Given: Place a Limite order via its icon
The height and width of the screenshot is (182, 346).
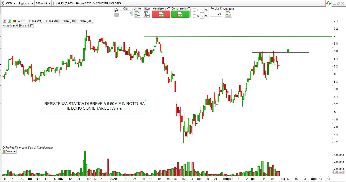Looking at the screenshot, I should point(137,14).
